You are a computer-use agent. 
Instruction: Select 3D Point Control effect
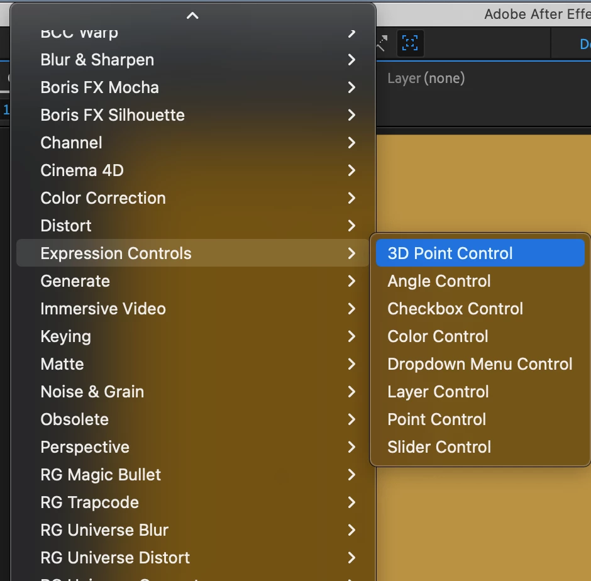(x=480, y=253)
